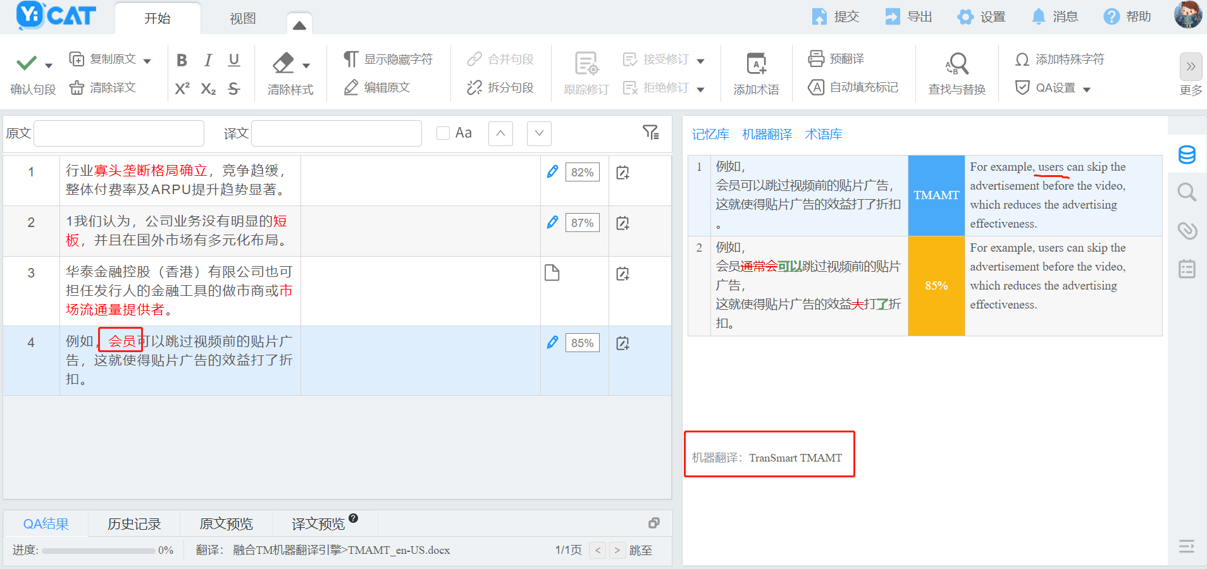Open translation memory database icon in right sidebar
This screenshot has height=569, width=1207.
[1187, 155]
